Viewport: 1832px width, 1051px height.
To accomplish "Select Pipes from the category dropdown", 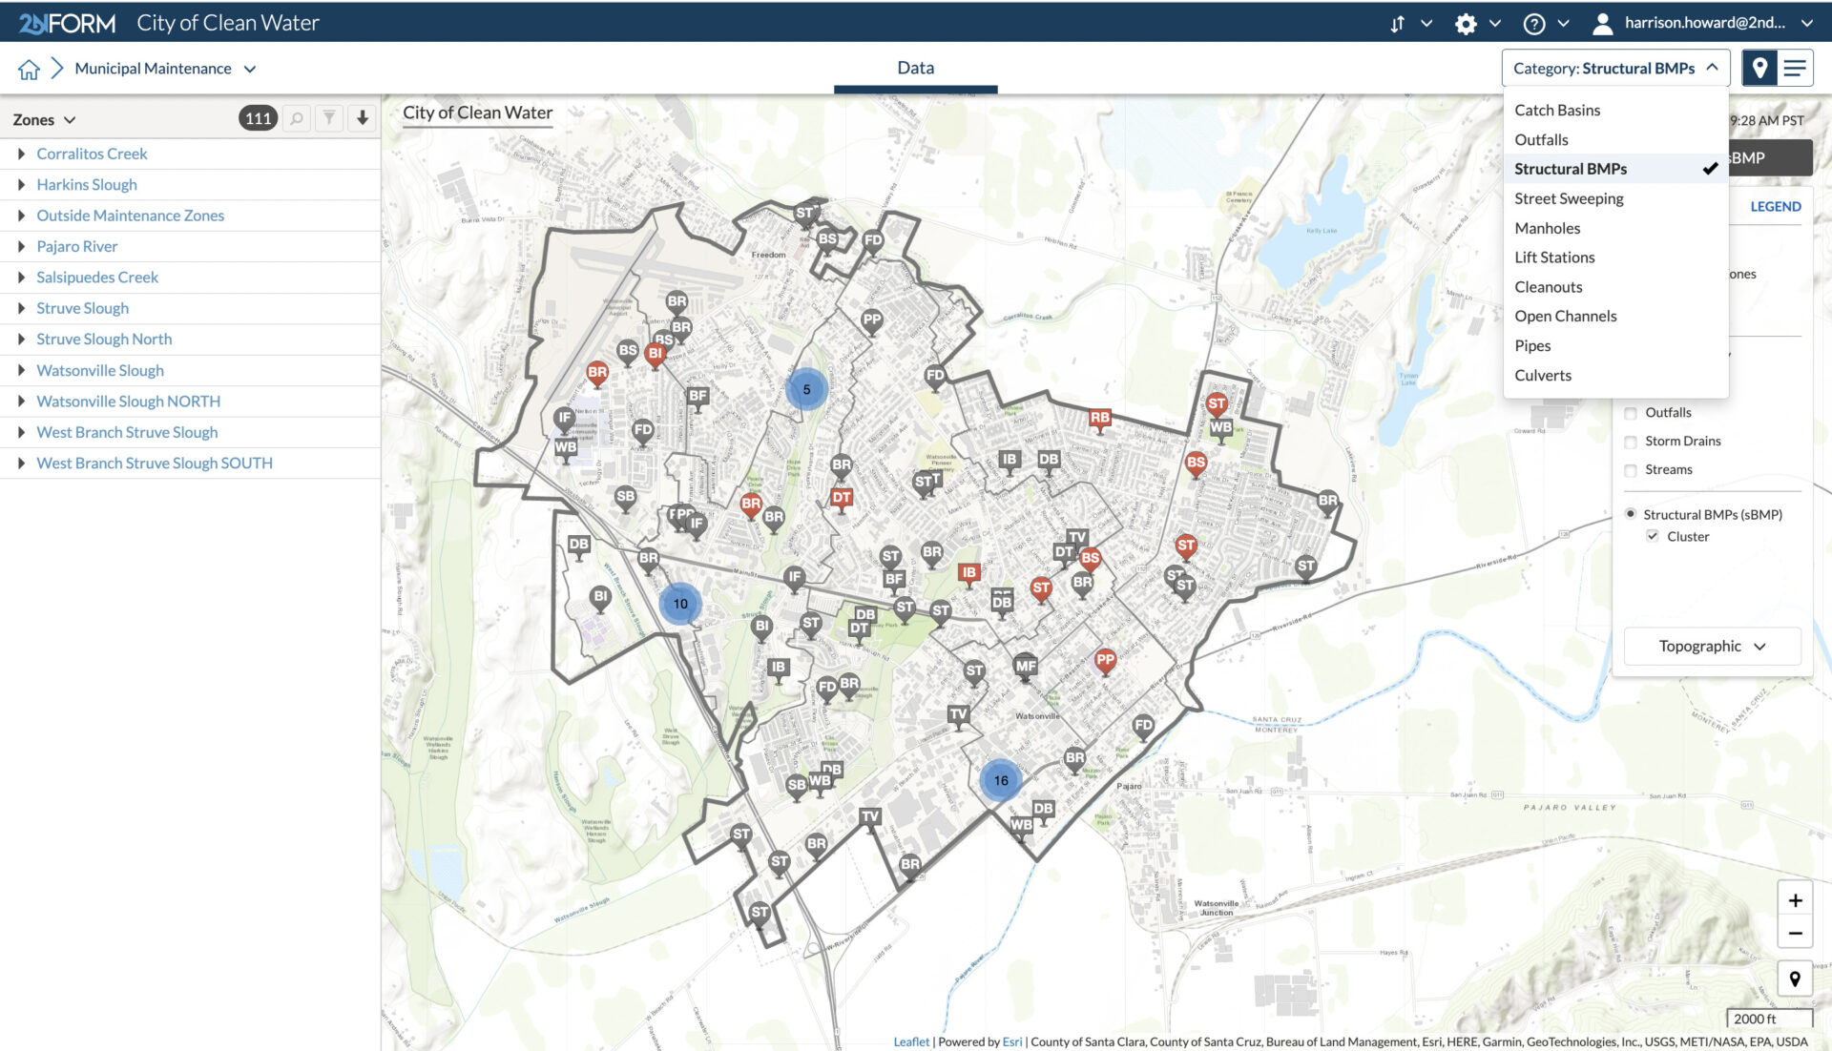I will pyautogui.click(x=1533, y=344).
